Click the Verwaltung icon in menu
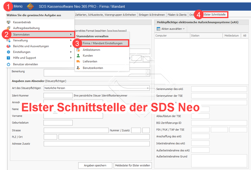Screen dimensions: 251x170 point(8,40)
